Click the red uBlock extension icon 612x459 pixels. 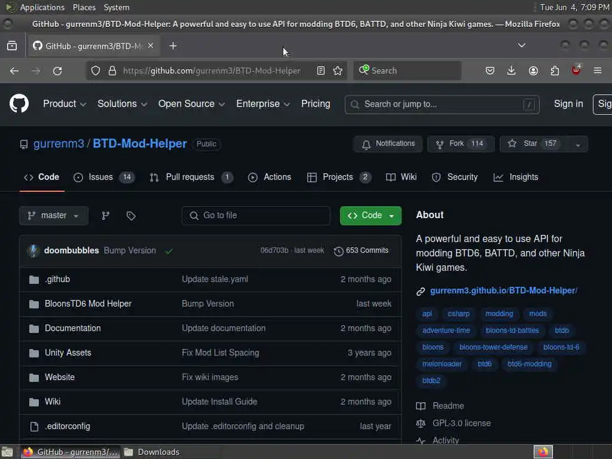576,71
